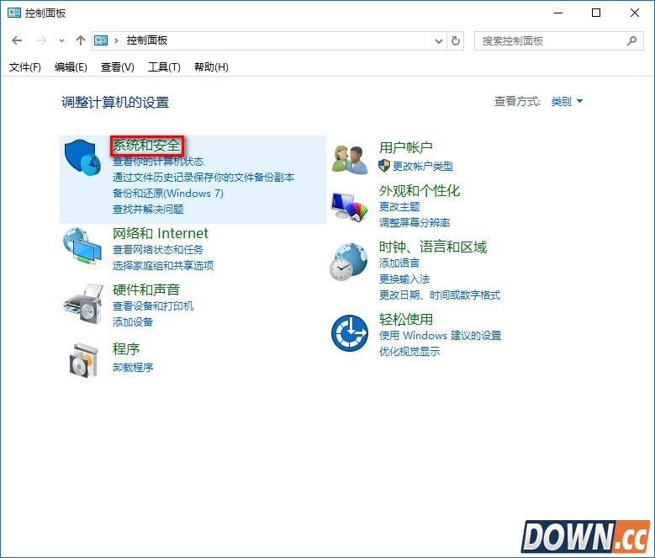Viewport: 655px width, 558px height.
Task: Open the Hardware and Sound printer icon
Action: click(83, 304)
